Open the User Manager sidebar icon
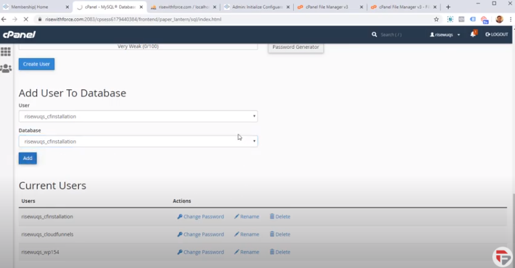Screen dimensions: 515x268 (x=6, y=68)
